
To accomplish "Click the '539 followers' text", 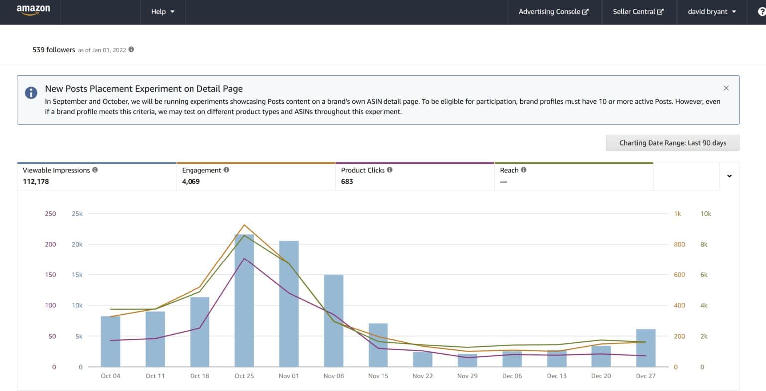I will [54, 50].
